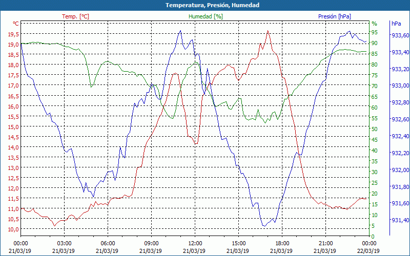Click the blue 'Presión [hPa]' legend label
Viewport: 410px width, 256px height.
click(335, 16)
